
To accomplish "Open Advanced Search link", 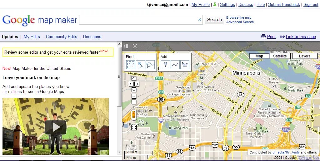I will coord(240,22).
